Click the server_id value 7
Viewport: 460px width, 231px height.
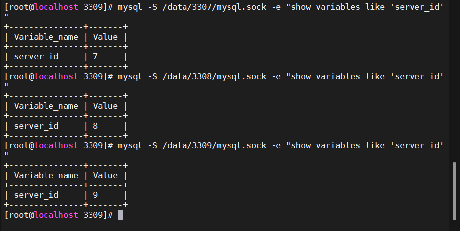95,56
